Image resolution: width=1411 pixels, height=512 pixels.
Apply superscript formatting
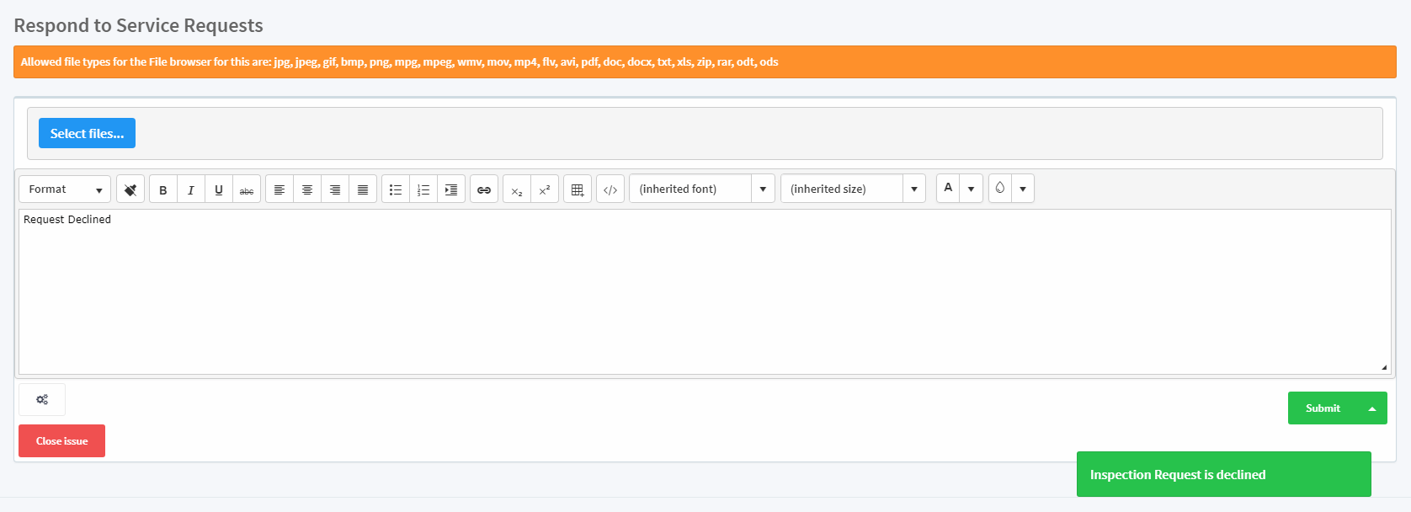[545, 189]
